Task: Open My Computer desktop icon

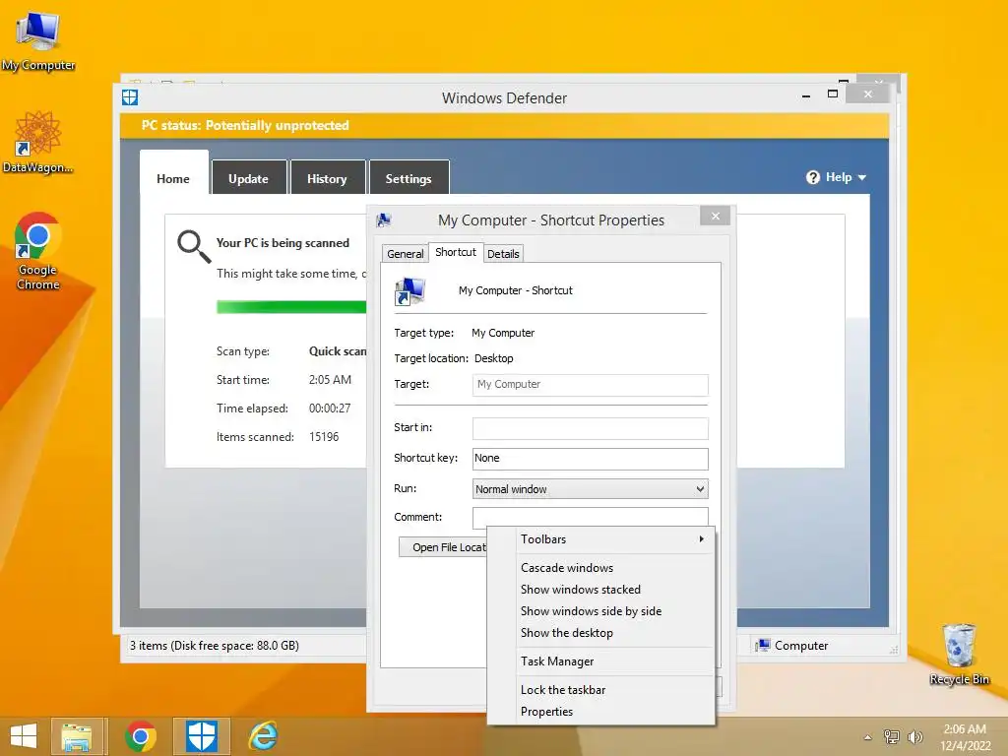Action: pos(38,40)
